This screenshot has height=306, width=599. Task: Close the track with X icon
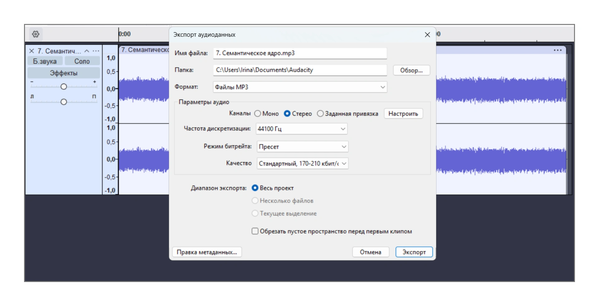pos(32,51)
